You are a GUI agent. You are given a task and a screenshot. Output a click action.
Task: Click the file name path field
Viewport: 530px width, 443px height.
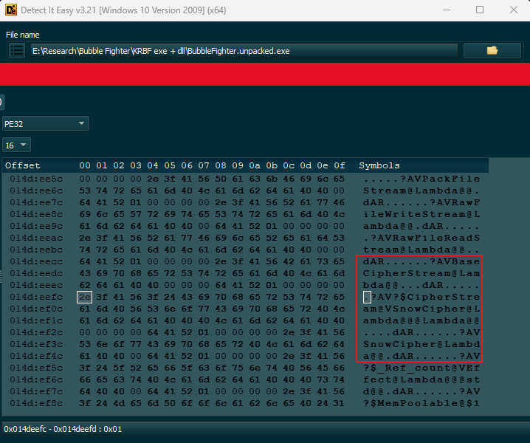[244, 51]
